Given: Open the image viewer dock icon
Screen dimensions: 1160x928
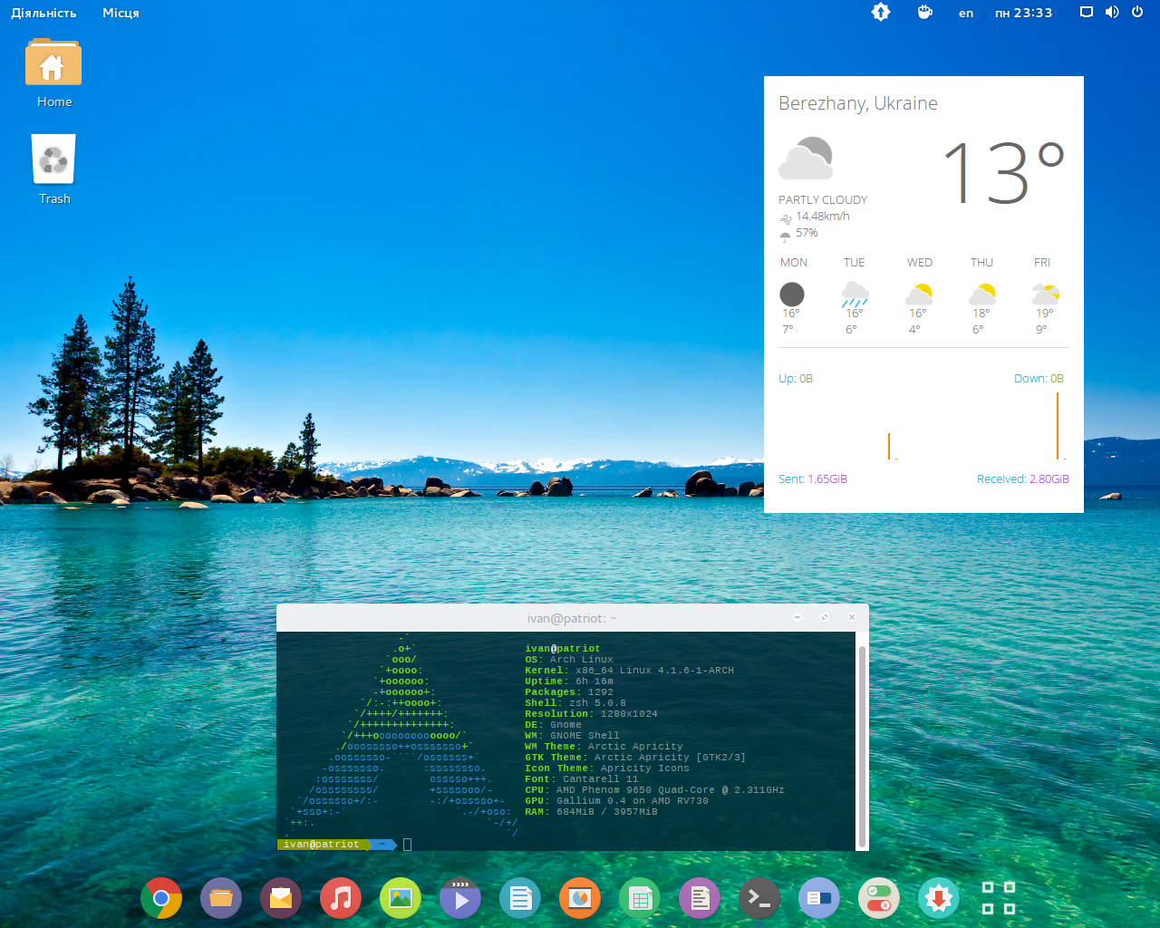Looking at the screenshot, I should [401, 898].
